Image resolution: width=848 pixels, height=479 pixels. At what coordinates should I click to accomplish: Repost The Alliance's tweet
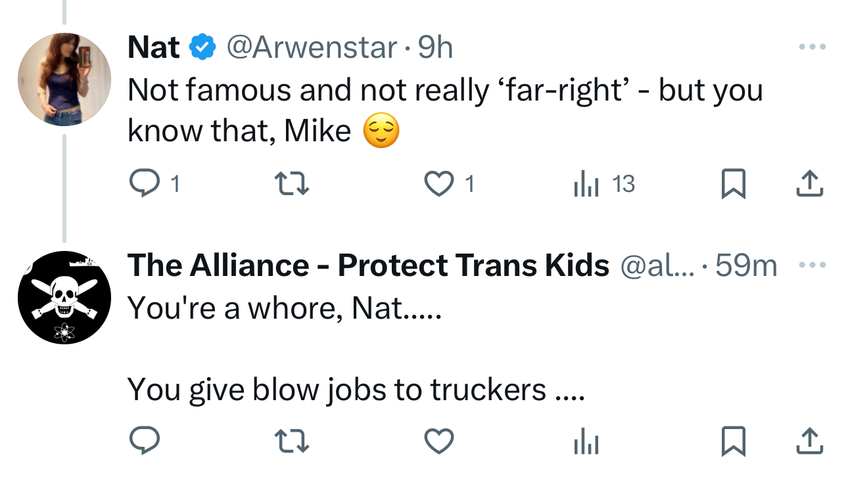(291, 441)
